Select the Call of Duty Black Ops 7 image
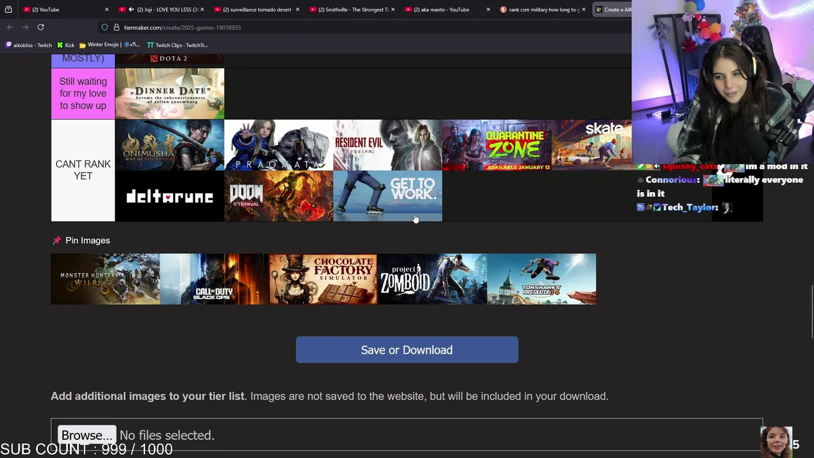 click(214, 279)
